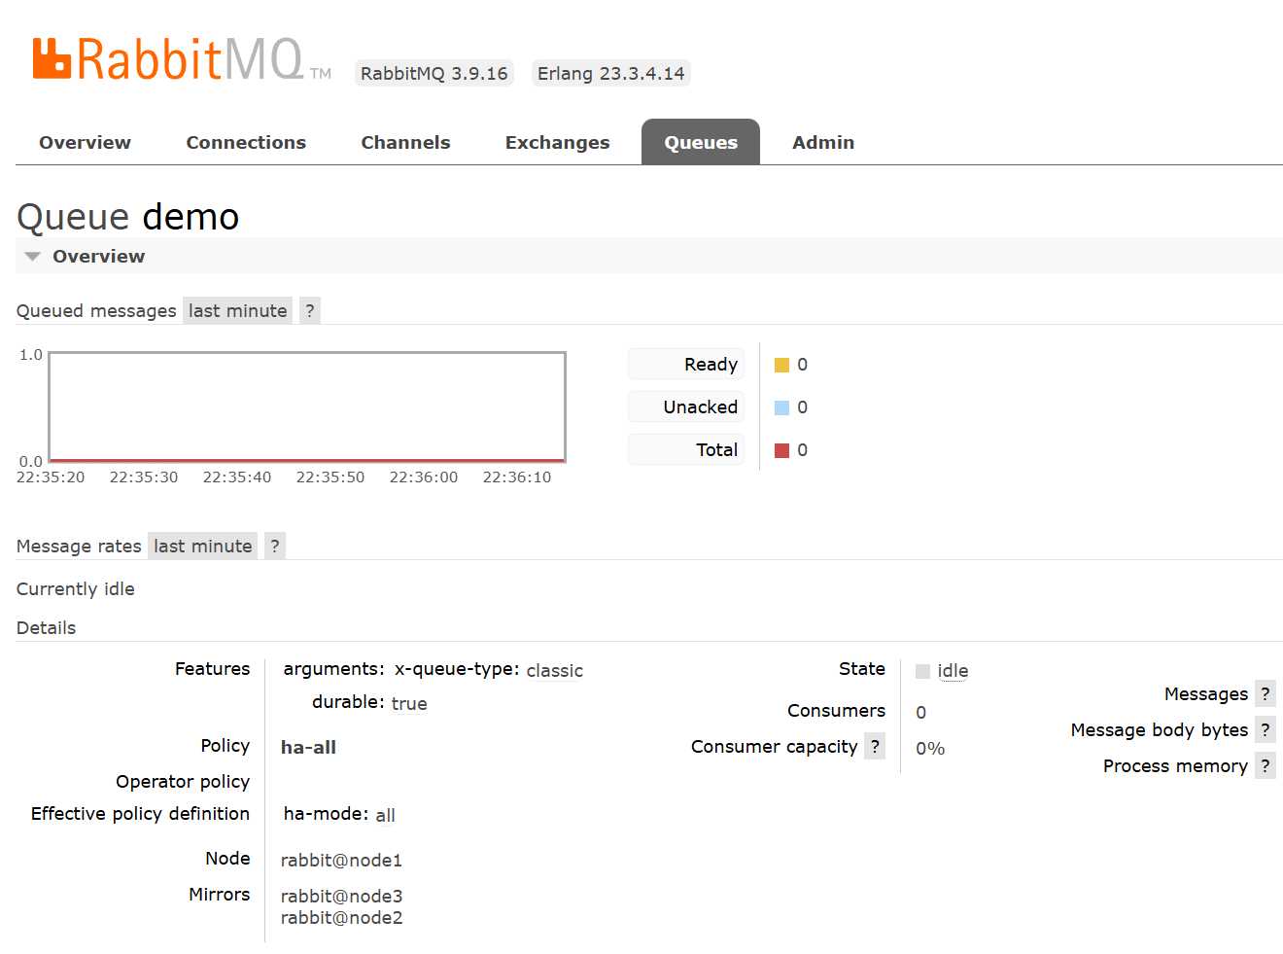
Task: Click the RabbitMQ logo
Action: pos(182,59)
